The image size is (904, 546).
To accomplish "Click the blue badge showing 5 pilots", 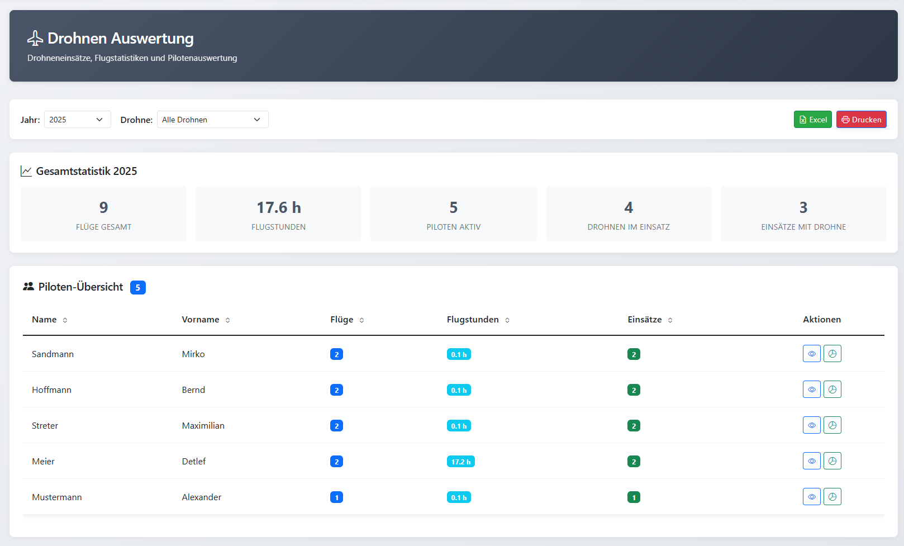I will (137, 287).
